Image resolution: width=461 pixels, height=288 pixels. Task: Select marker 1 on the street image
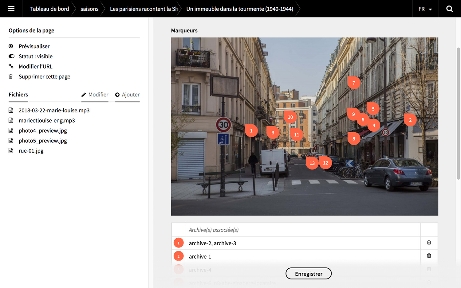[251, 131]
